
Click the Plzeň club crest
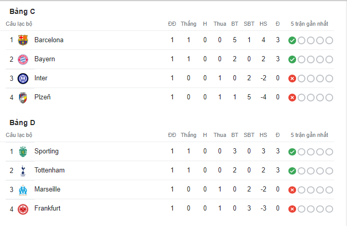23,97
